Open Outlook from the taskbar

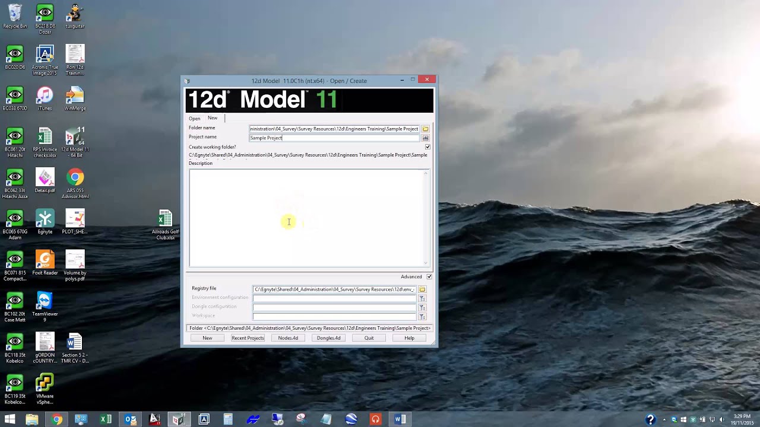pyautogui.click(x=130, y=419)
